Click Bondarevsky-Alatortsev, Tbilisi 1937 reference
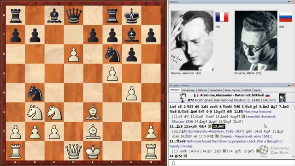Image resolution: width=295 pixels, height=166 pixels. coord(216,131)
